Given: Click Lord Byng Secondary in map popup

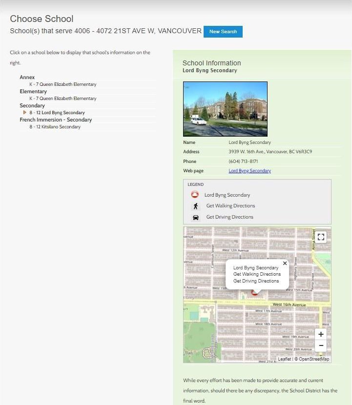Looking at the screenshot, I should coord(256,267).
